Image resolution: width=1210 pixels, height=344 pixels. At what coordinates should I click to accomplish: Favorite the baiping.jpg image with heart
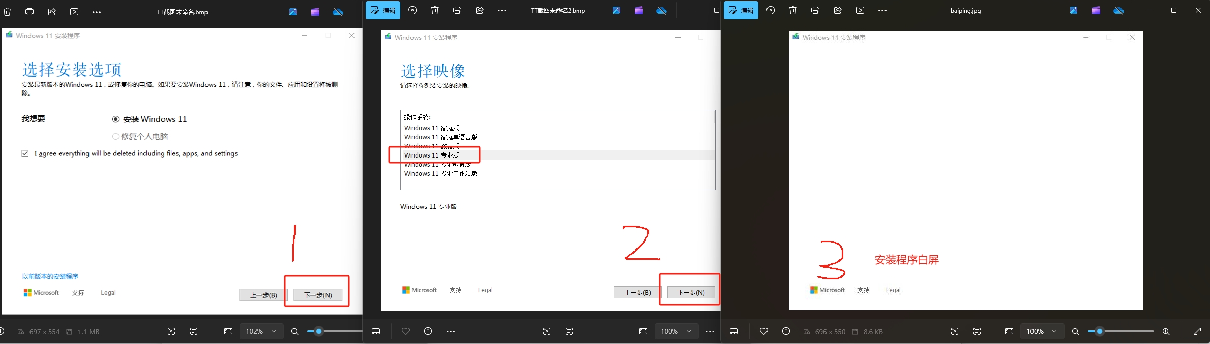(764, 331)
